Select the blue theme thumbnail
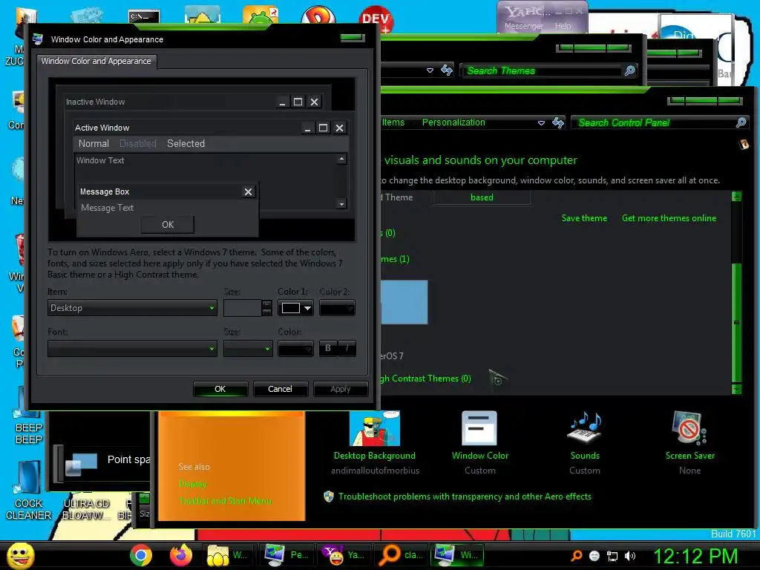 404,302
